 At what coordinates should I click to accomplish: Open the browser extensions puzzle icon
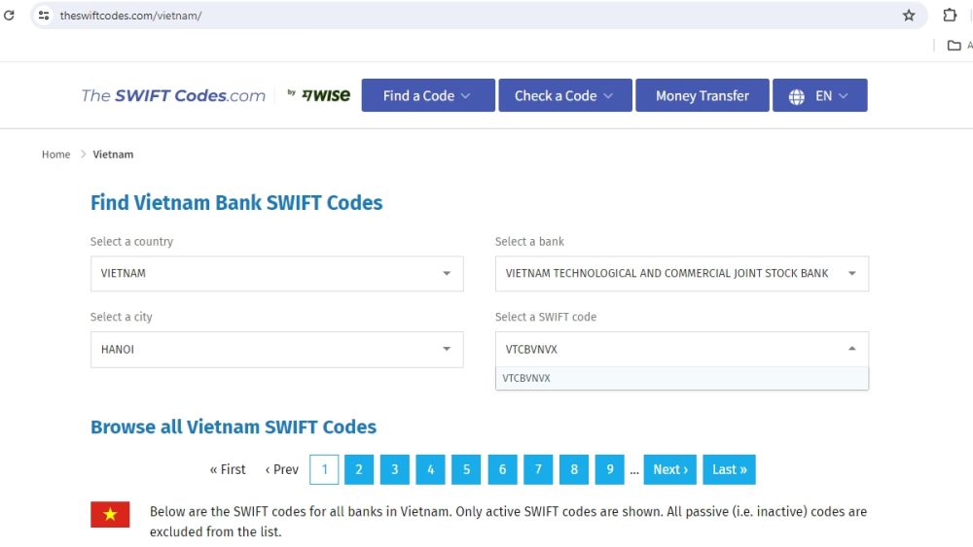click(950, 16)
